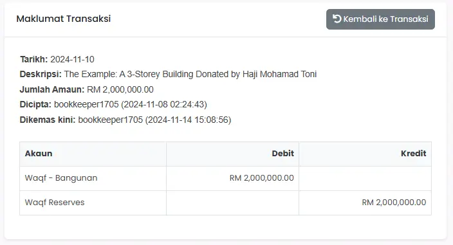Click the Dicipta bookkeeper1705 entry
The width and height of the screenshot is (453, 245).
[131, 104]
